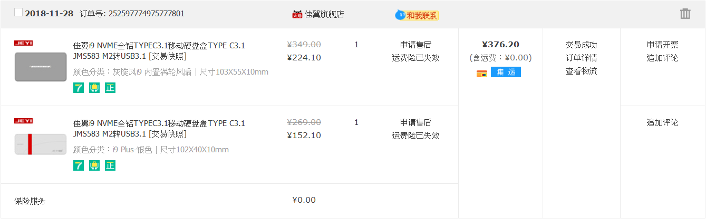Screen dimensions: 706x219
Task: Click the green 正 genuine icon on first item
Action: pyautogui.click(x=110, y=88)
